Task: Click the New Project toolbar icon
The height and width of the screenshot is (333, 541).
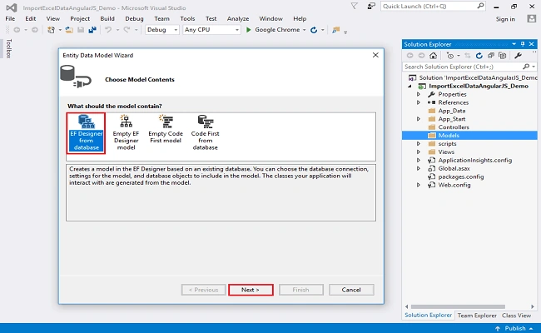Action: click(x=51, y=30)
